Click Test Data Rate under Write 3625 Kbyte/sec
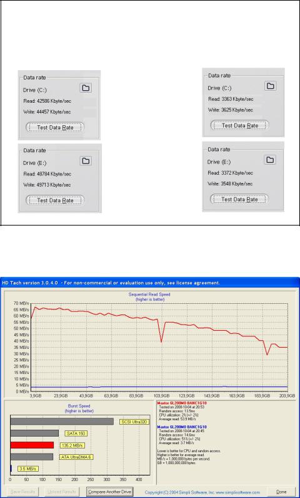 click(240, 125)
